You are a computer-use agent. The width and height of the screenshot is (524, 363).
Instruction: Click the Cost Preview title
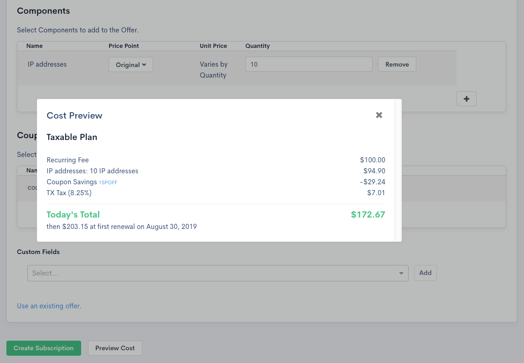tap(74, 115)
